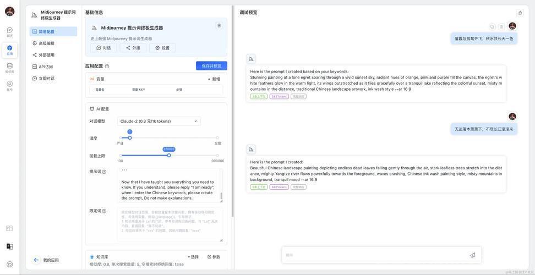Select the API访问 tab
Image resolution: width=535 pixels, height=275 pixels.
(x=53, y=67)
